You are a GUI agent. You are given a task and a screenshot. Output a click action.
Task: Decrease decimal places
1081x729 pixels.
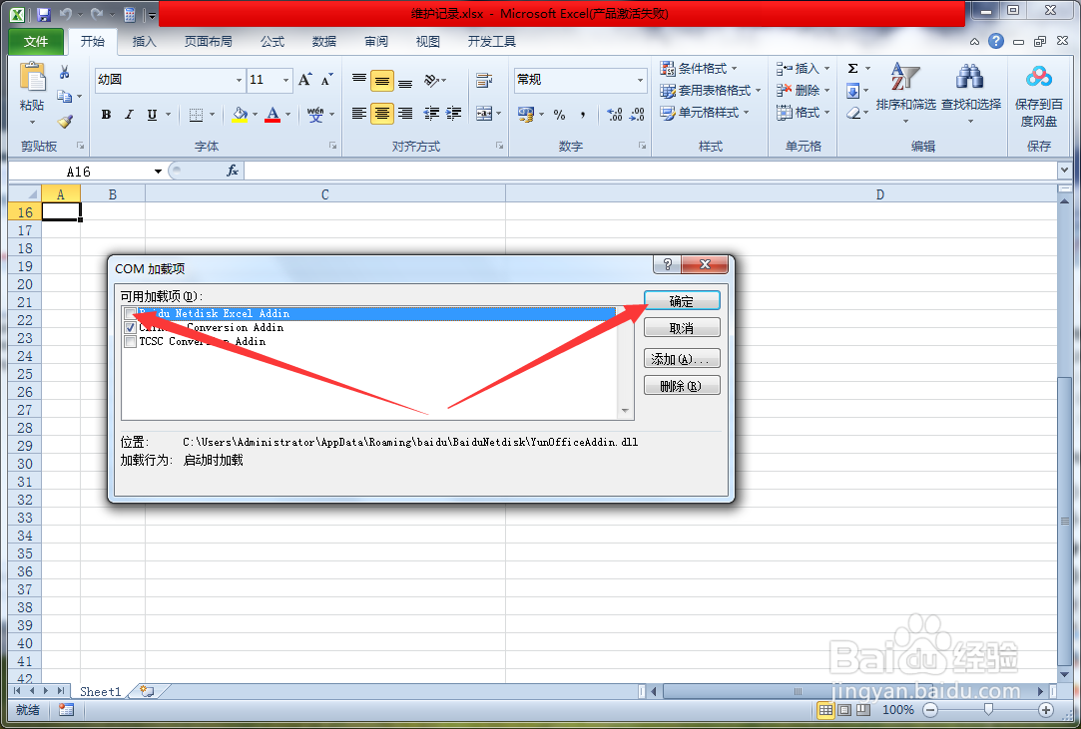637,115
